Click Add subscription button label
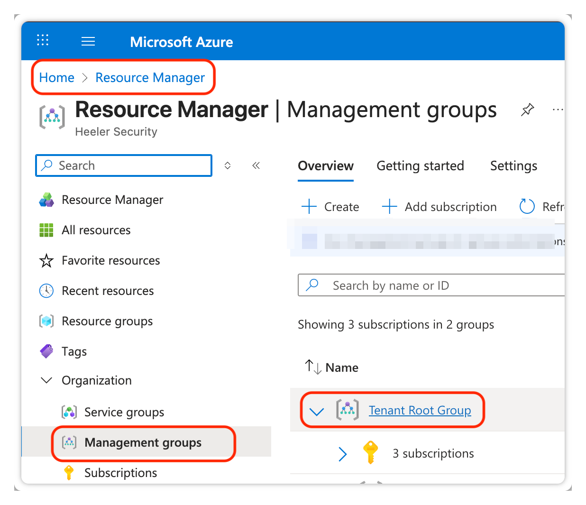Viewport: 586px width, 505px height. coord(451,207)
